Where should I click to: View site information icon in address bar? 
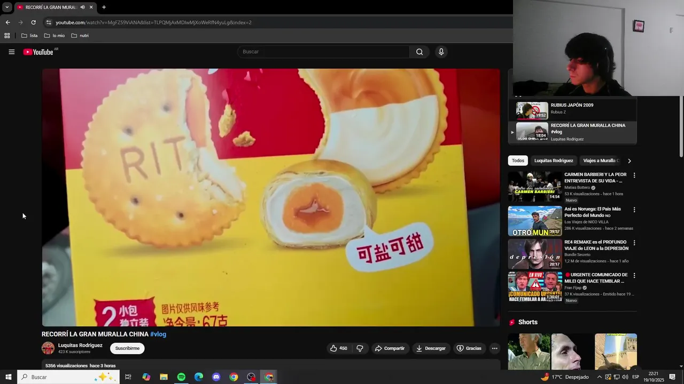[x=49, y=22]
